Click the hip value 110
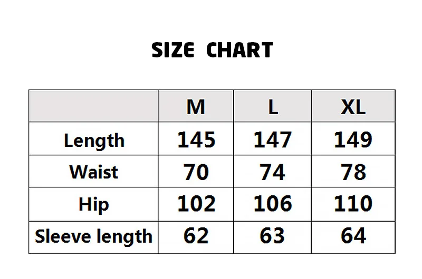 tap(353, 204)
